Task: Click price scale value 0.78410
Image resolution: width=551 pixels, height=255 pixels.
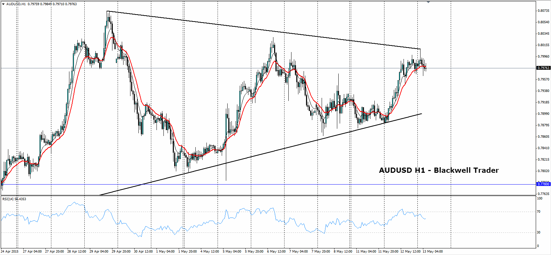Action: (x=543, y=148)
